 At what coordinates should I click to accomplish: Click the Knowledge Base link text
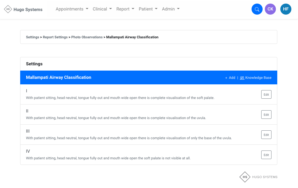pos(258,78)
